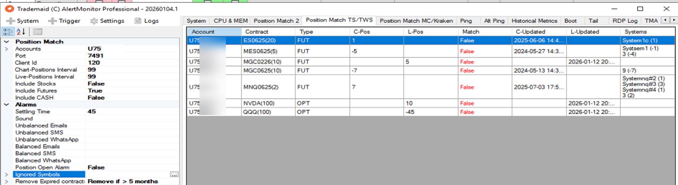The height and width of the screenshot is (185, 678).
Task: Click the Logs clipboard icon
Action: click(138, 21)
